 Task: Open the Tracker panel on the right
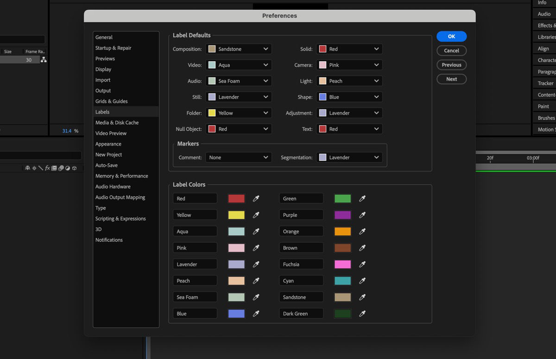pyautogui.click(x=544, y=83)
